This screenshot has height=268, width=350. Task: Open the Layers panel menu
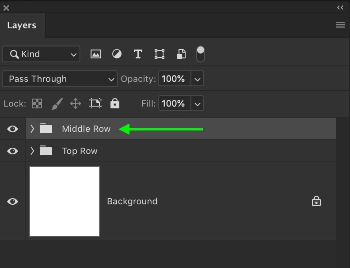click(340, 25)
